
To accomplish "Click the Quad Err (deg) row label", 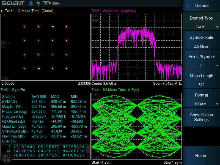I will 14,127.
